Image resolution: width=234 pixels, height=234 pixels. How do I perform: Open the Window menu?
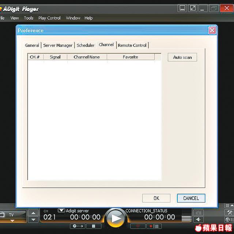[x=73, y=18]
